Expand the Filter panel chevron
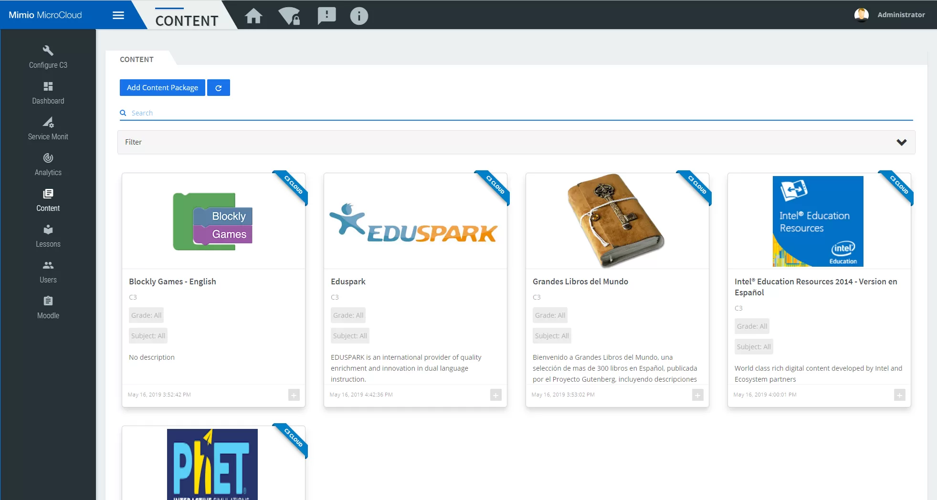Screen dimensions: 937x500 (x=902, y=142)
